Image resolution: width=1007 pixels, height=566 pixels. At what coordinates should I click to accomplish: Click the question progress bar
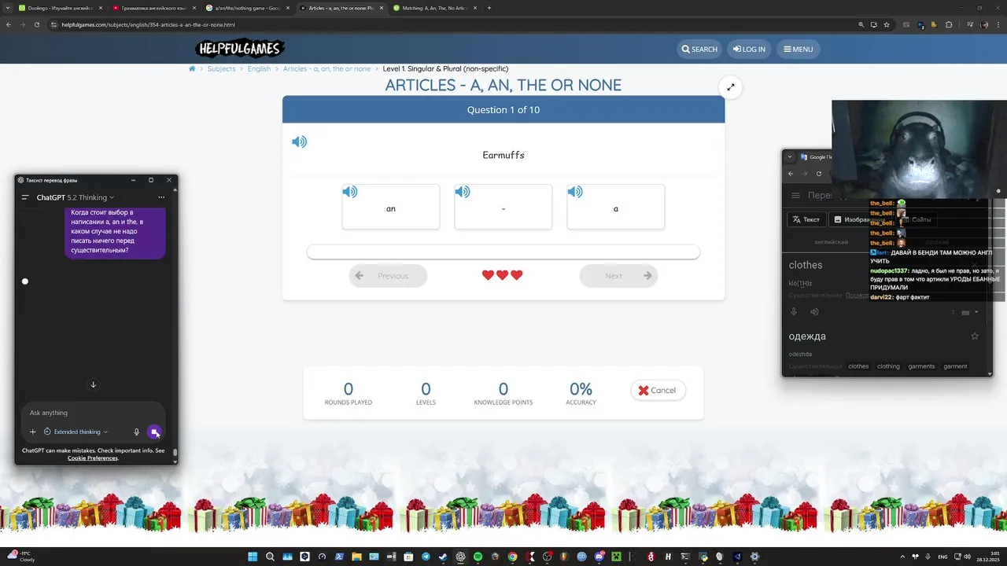[x=503, y=252]
